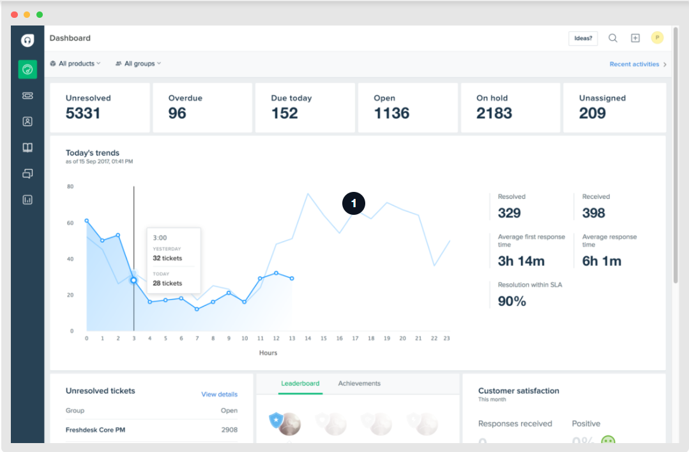The image size is (689, 452).
Task: Open the search magnifier icon
Action: 612,38
